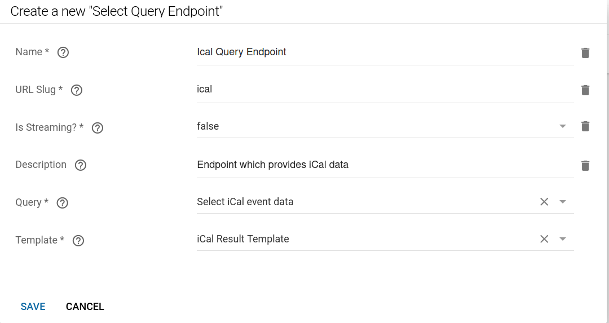Show help for Is Streaming field
The image size is (609, 323).
98,128
